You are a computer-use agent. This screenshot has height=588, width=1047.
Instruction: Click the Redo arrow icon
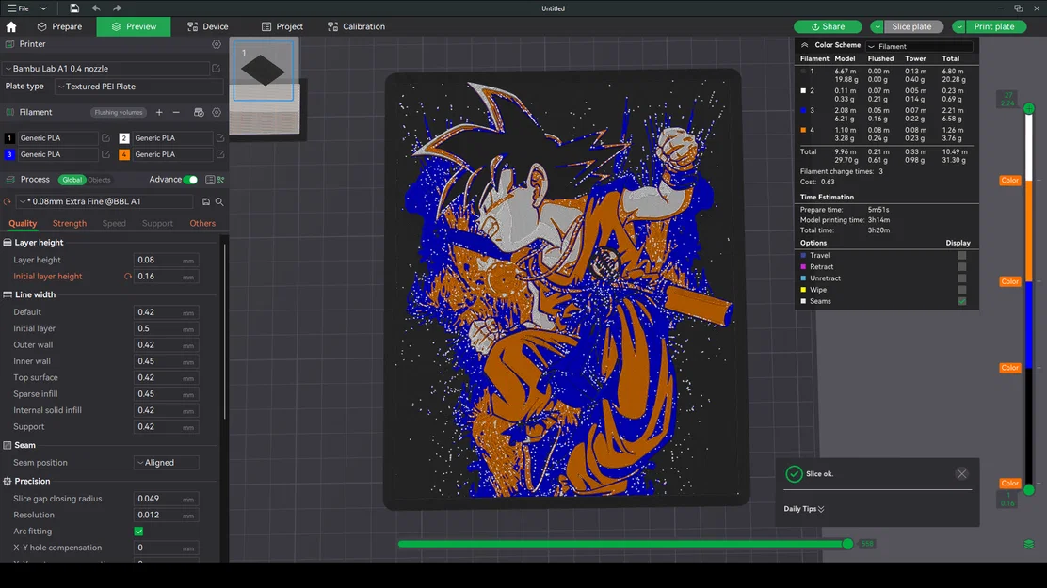point(118,8)
